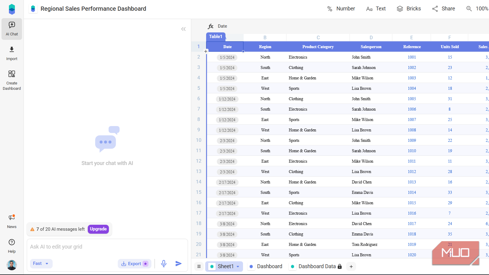489x275 pixels.
Task: Click the Units Sold header cell
Action: (x=449, y=47)
